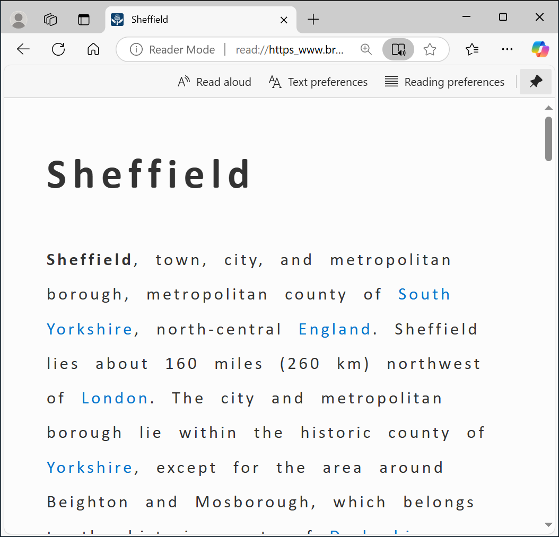Open Reading preferences dropdown
559x537 pixels.
coord(444,82)
